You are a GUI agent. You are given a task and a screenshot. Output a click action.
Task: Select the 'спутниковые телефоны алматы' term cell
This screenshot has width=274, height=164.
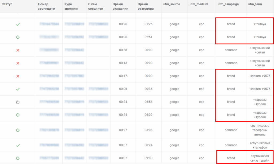point(259,130)
